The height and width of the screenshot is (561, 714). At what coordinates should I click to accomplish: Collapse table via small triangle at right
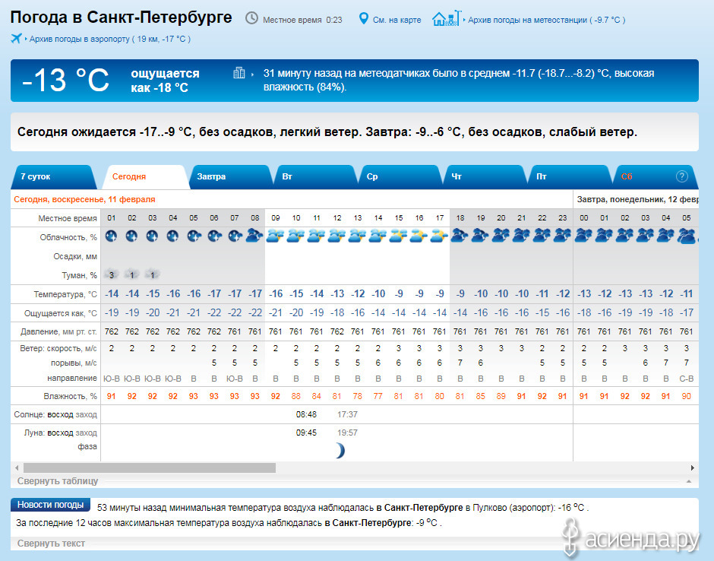pos(689,481)
